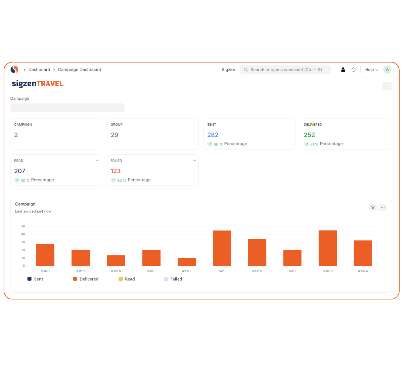Expand the Help dropdown

pos(371,70)
